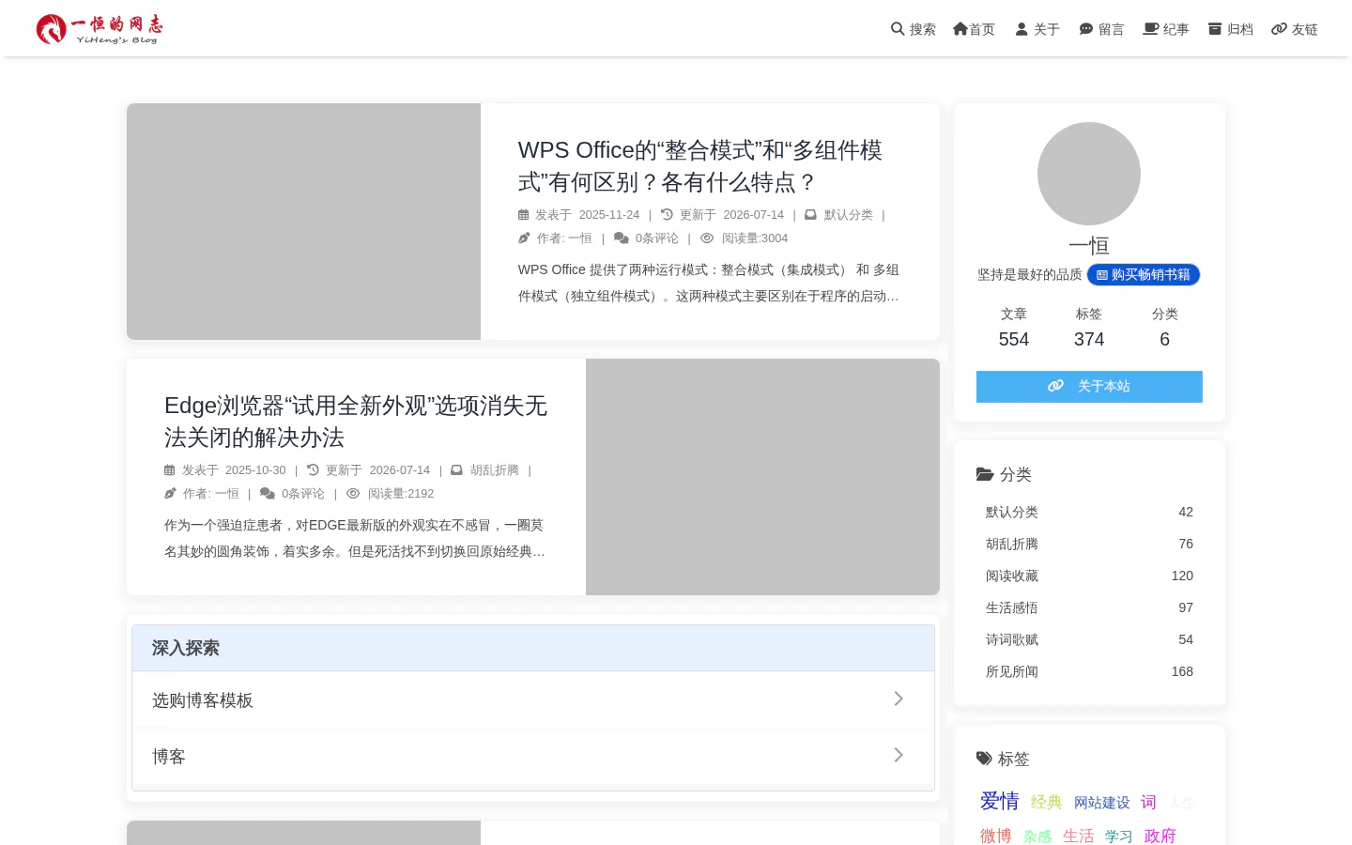Click the folder icon next to the 分类 heading
This screenshot has width=1352, height=845.
[985, 474]
